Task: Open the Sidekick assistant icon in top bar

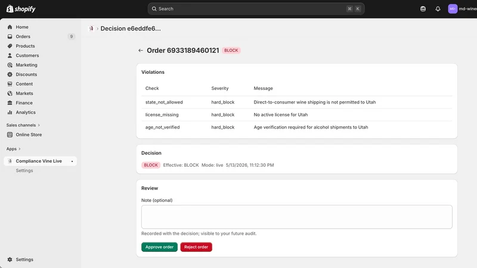Action: click(x=423, y=9)
